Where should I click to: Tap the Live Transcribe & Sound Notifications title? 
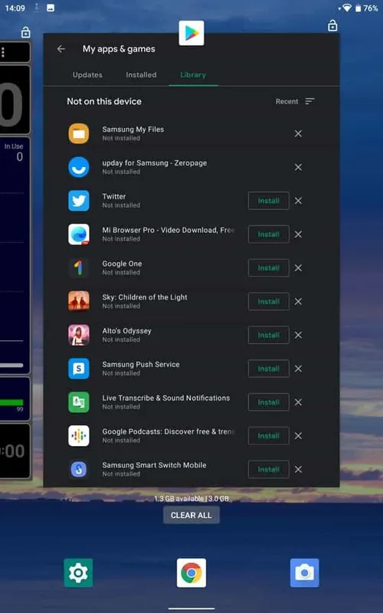[166, 398]
